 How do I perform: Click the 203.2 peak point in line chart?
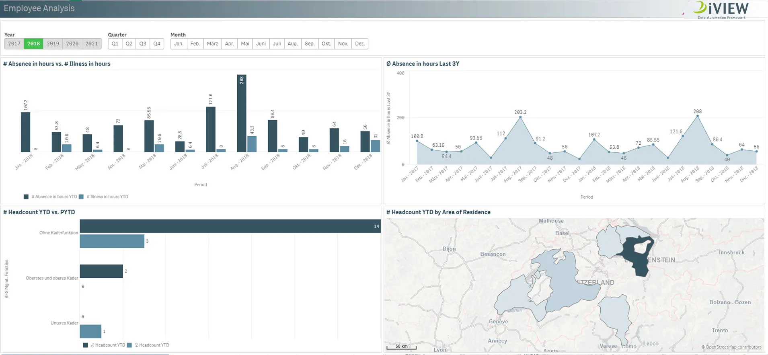point(520,117)
